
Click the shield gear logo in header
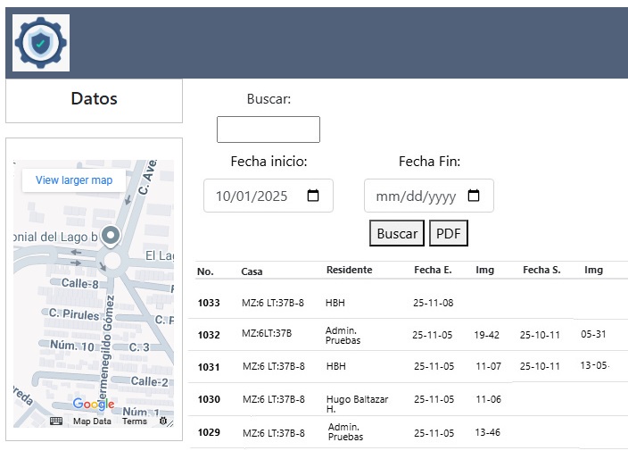[41, 43]
